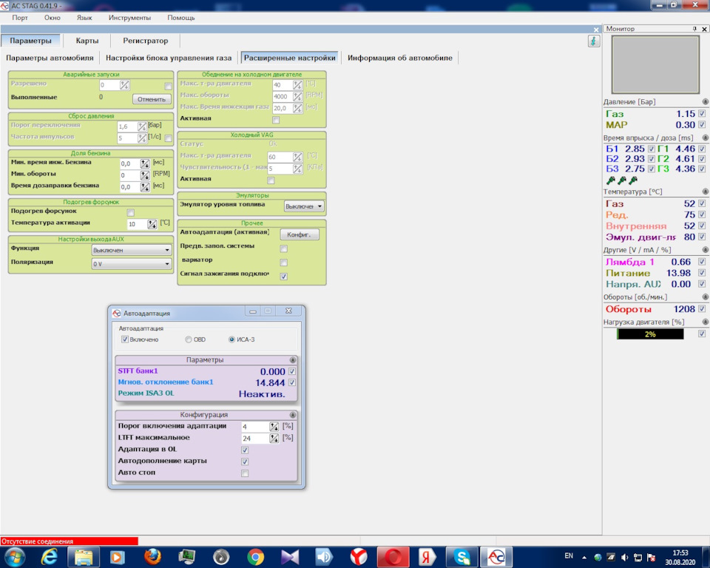Collapse the Параметры group in Автоадаптация window
This screenshot has height=568, width=710.
(293, 360)
